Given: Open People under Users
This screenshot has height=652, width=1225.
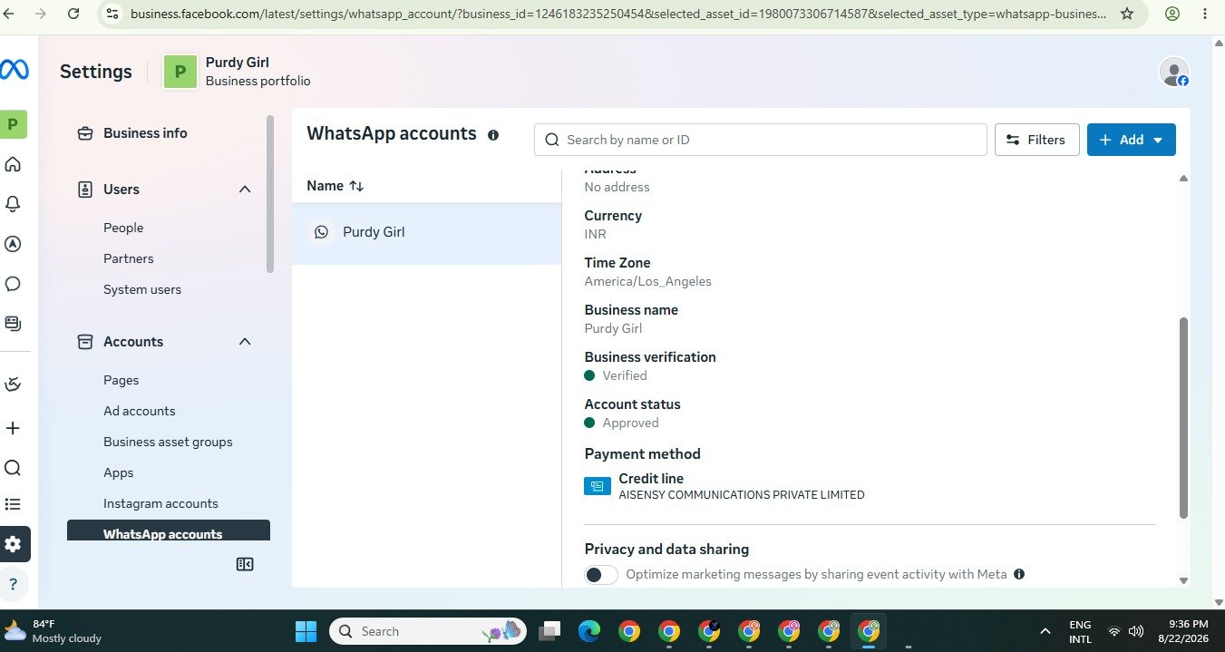Looking at the screenshot, I should [123, 228].
